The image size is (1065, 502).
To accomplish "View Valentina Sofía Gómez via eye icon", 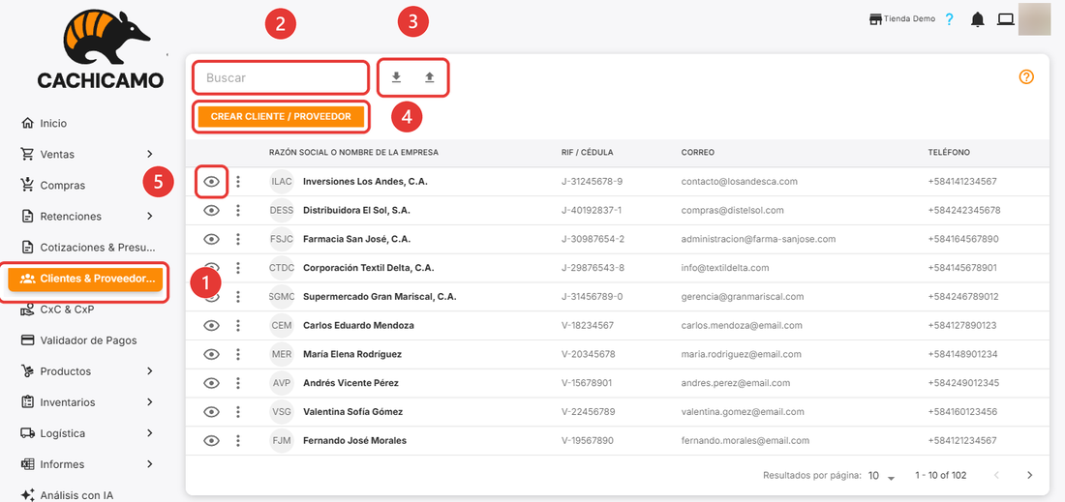I will click(212, 412).
